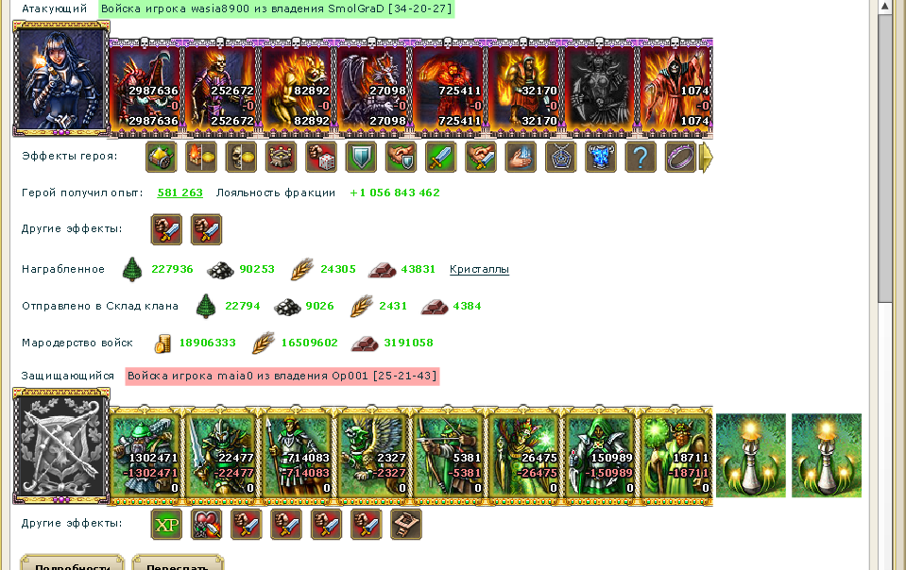Screen dimensions: 906x570
Task: Click the purple ring effect icon
Action: click(680, 157)
